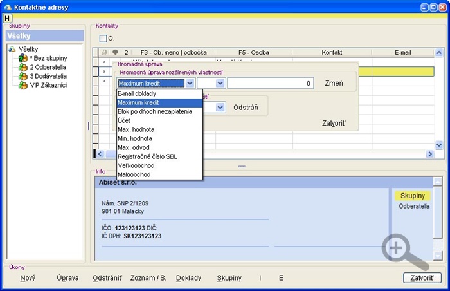Close the Hromadná úprava panel with Zatvoriť
450x291 pixels.
pos(334,124)
